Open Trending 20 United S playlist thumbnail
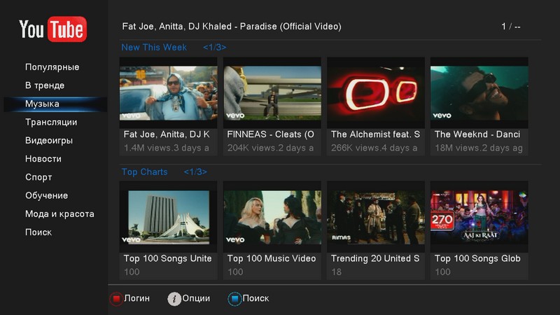 376,217
